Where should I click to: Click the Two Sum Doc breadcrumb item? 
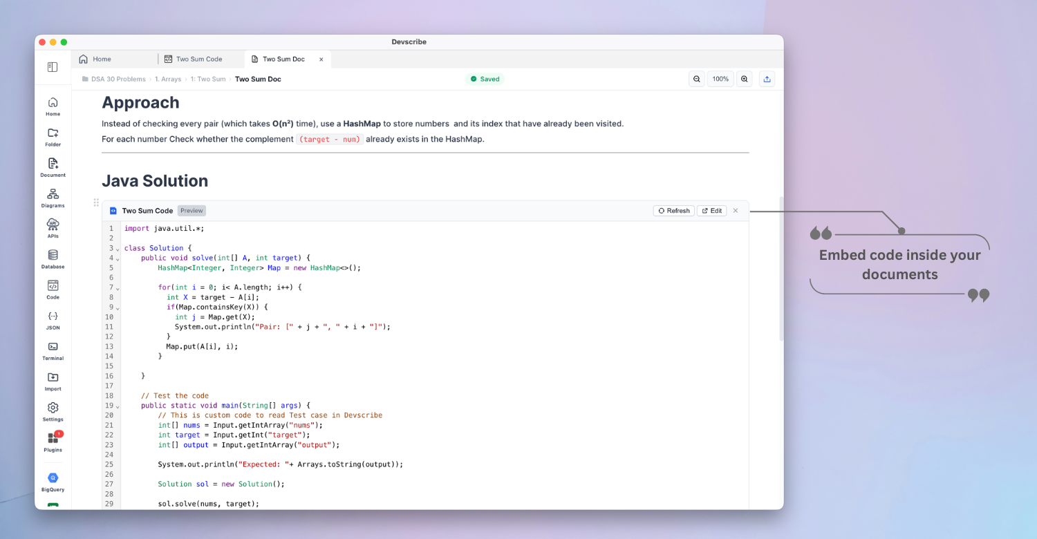click(x=258, y=79)
